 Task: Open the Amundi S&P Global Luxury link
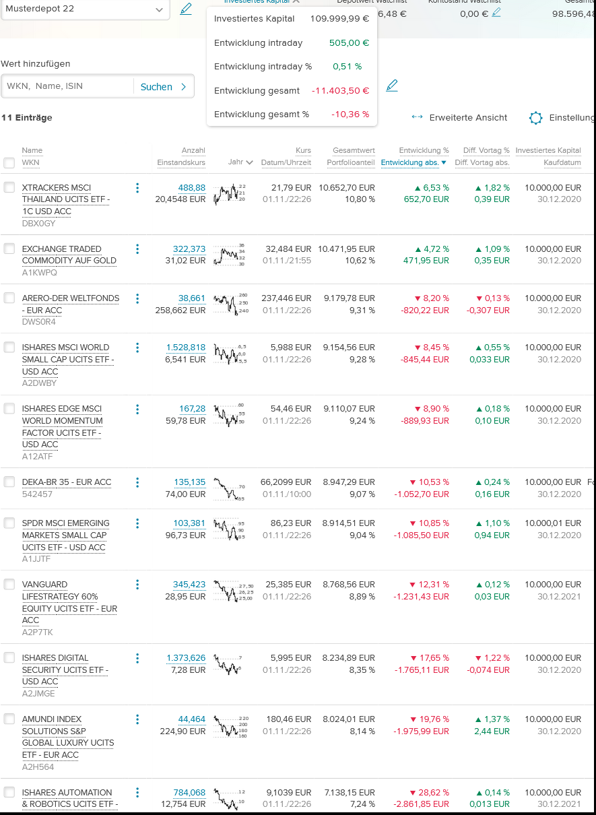click(x=67, y=737)
